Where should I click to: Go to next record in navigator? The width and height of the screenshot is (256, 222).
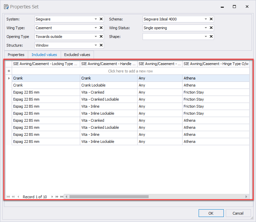tap(52, 197)
